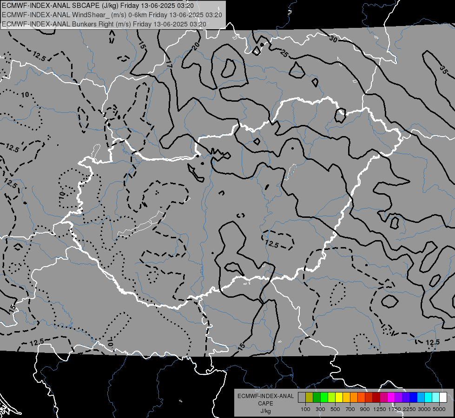The image size is (455, 418).
Task: Click the 35 contour label
Action: [x=444, y=70]
